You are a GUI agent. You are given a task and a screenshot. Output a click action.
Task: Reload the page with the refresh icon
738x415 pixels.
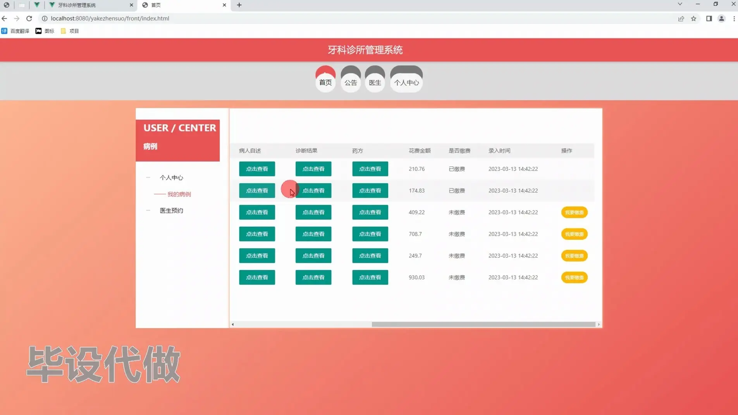click(29, 18)
